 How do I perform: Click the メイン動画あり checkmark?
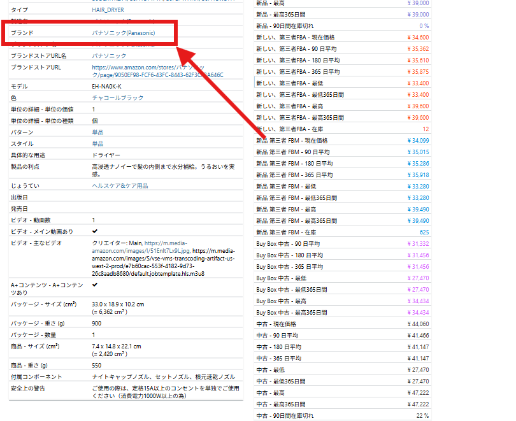[95, 231]
